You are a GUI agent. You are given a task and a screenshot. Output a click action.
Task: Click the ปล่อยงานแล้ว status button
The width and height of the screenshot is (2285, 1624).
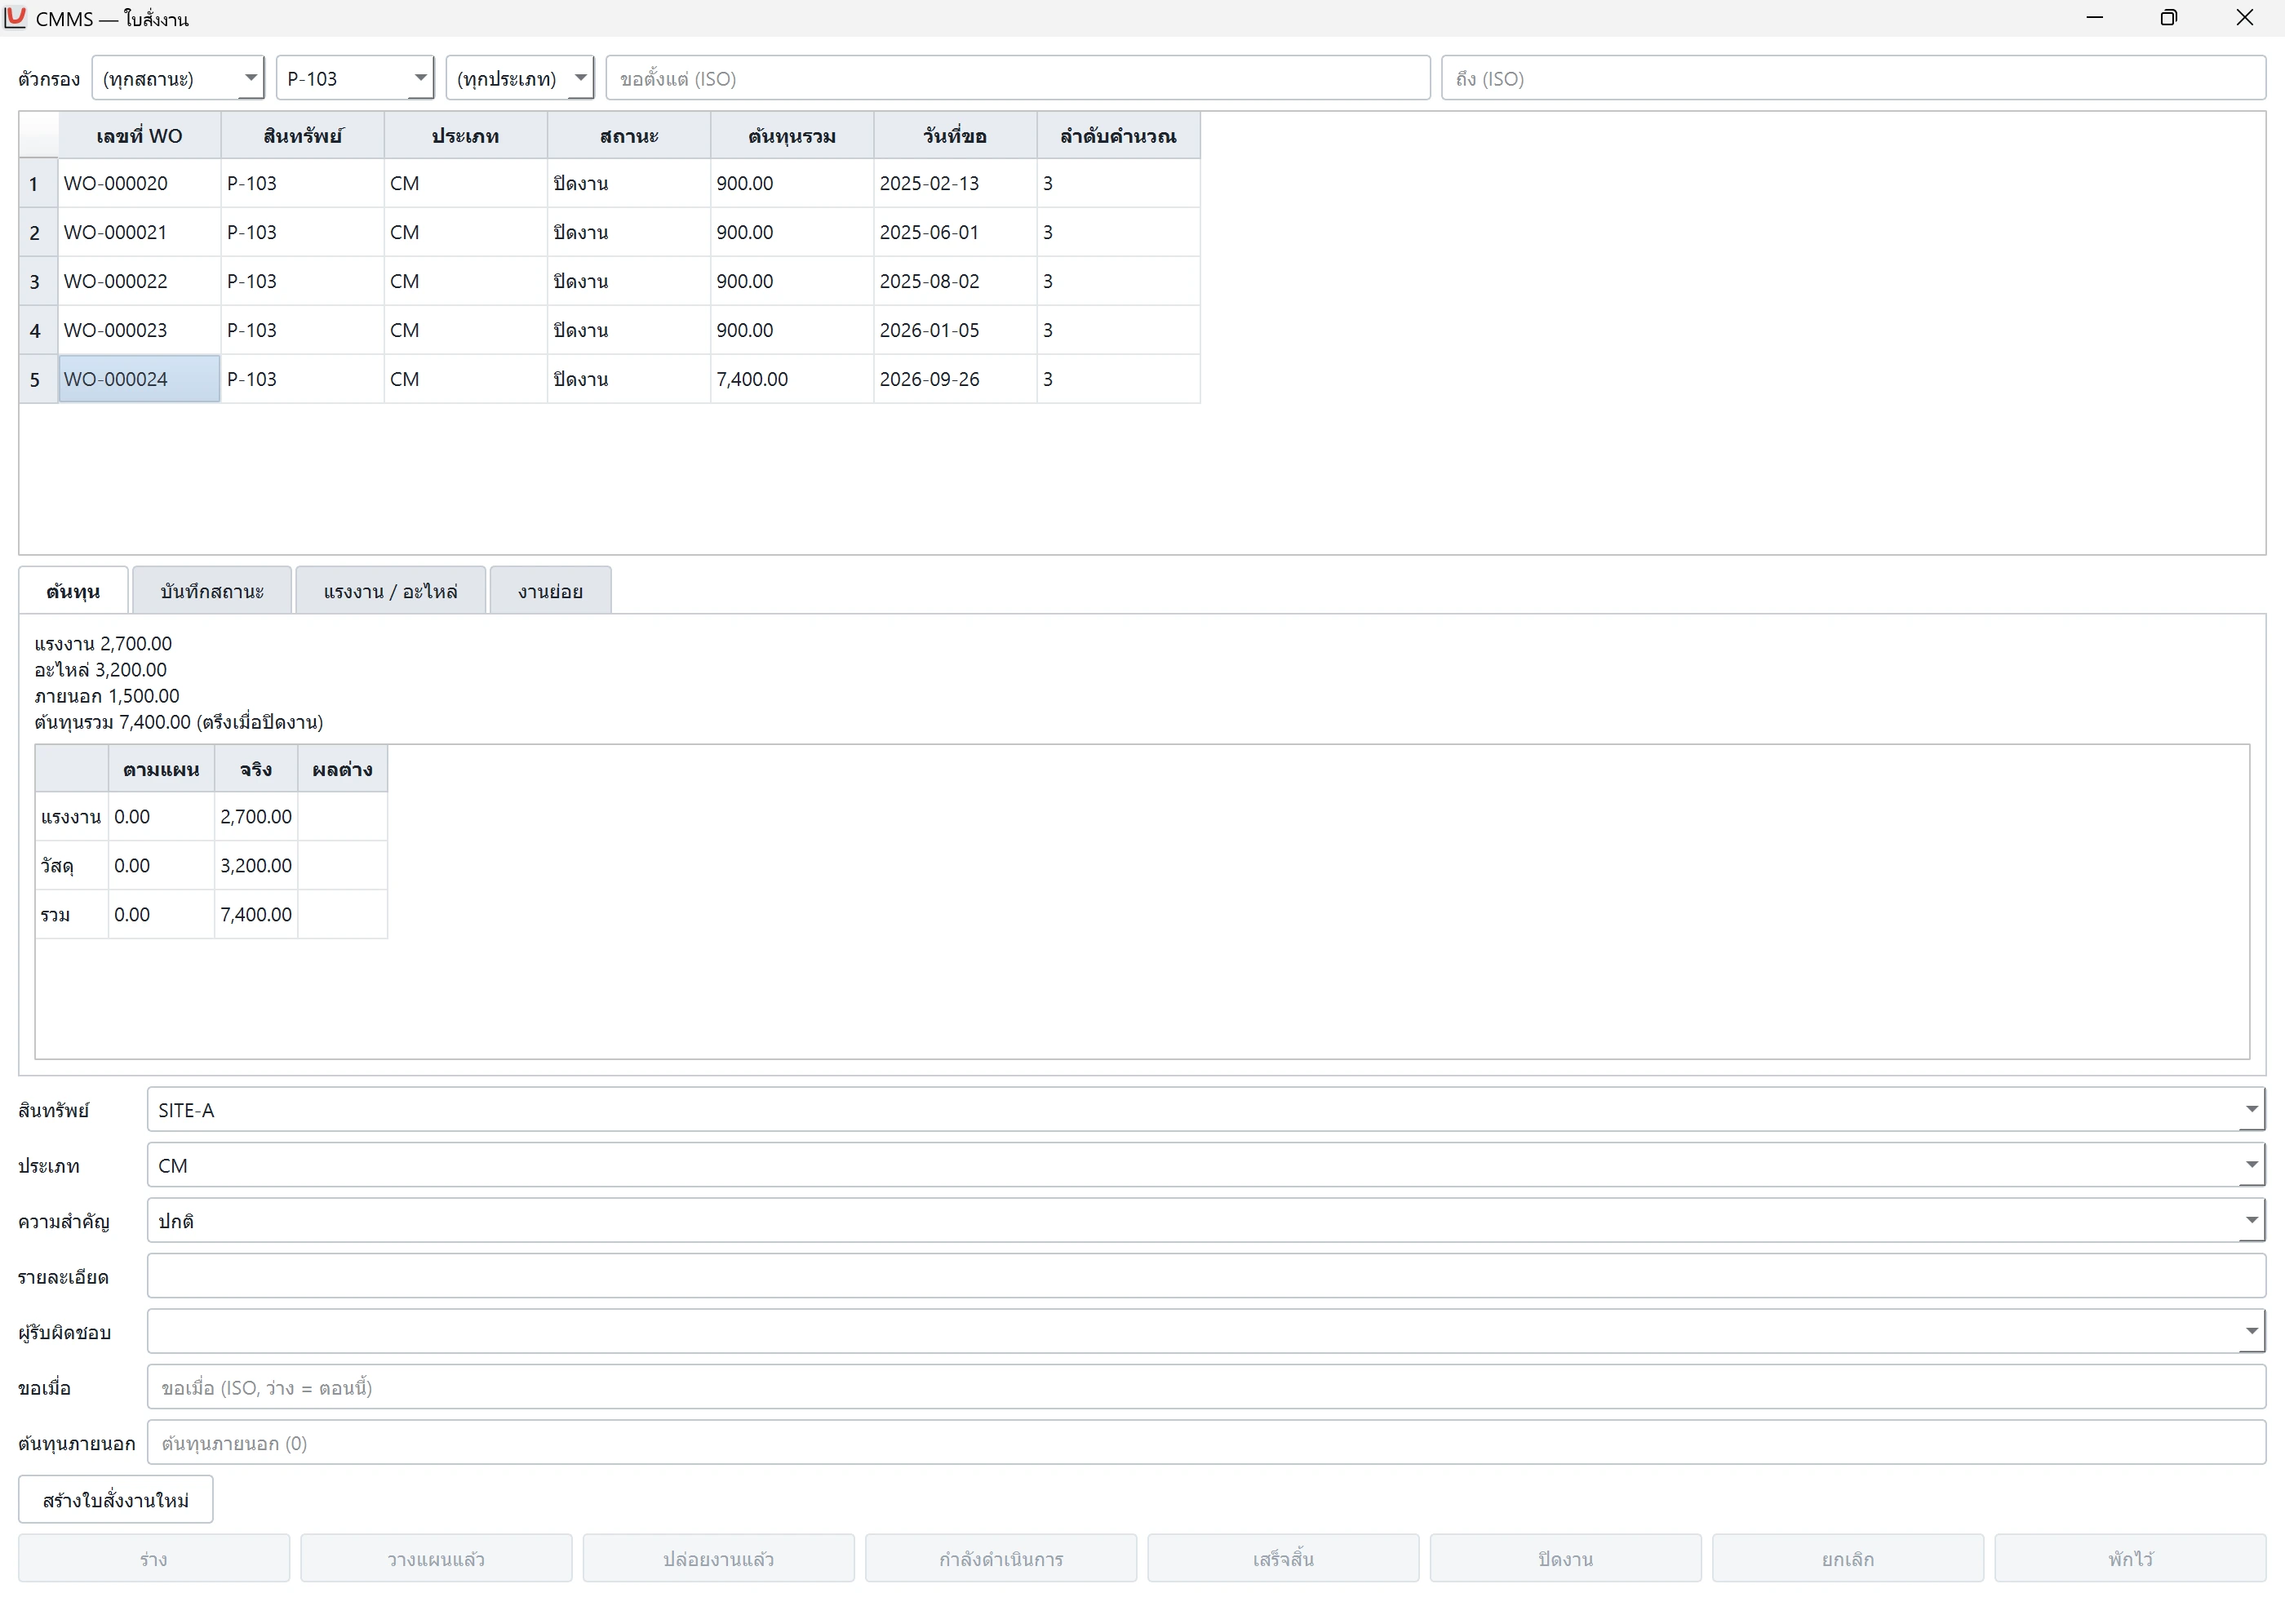pos(719,1559)
